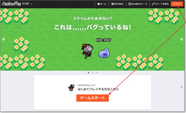Click the blue slime in banner
The width and height of the screenshot is (186, 113).
104,53
